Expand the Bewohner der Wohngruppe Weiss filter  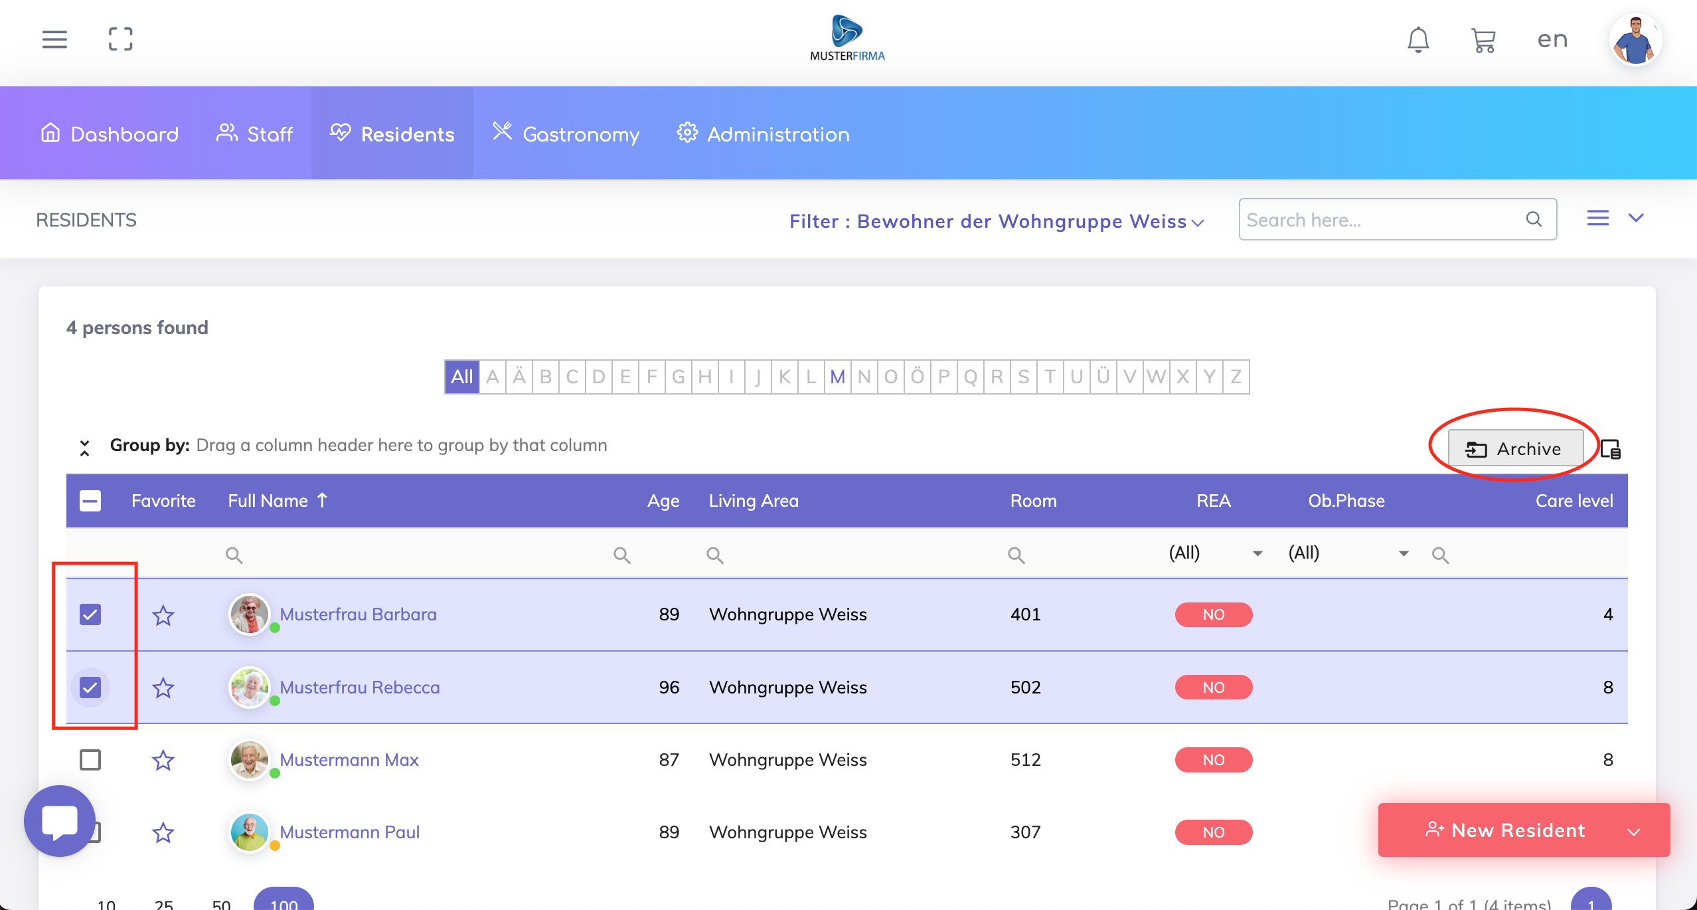pos(996,221)
